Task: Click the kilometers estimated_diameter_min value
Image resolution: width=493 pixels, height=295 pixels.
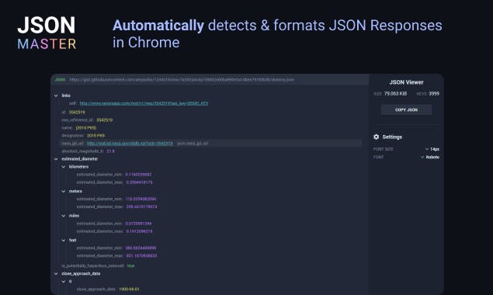Action: pyautogui.click(x=138, y=175)
